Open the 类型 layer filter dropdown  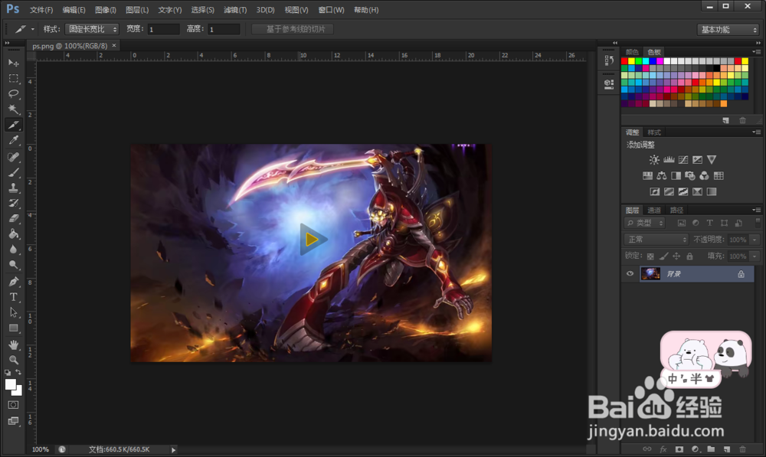pos(645,223)
